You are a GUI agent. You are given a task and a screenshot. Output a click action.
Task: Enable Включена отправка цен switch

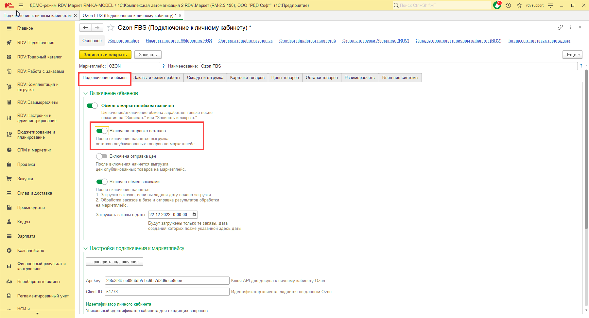pyautogui.click(x=102, y=156)
